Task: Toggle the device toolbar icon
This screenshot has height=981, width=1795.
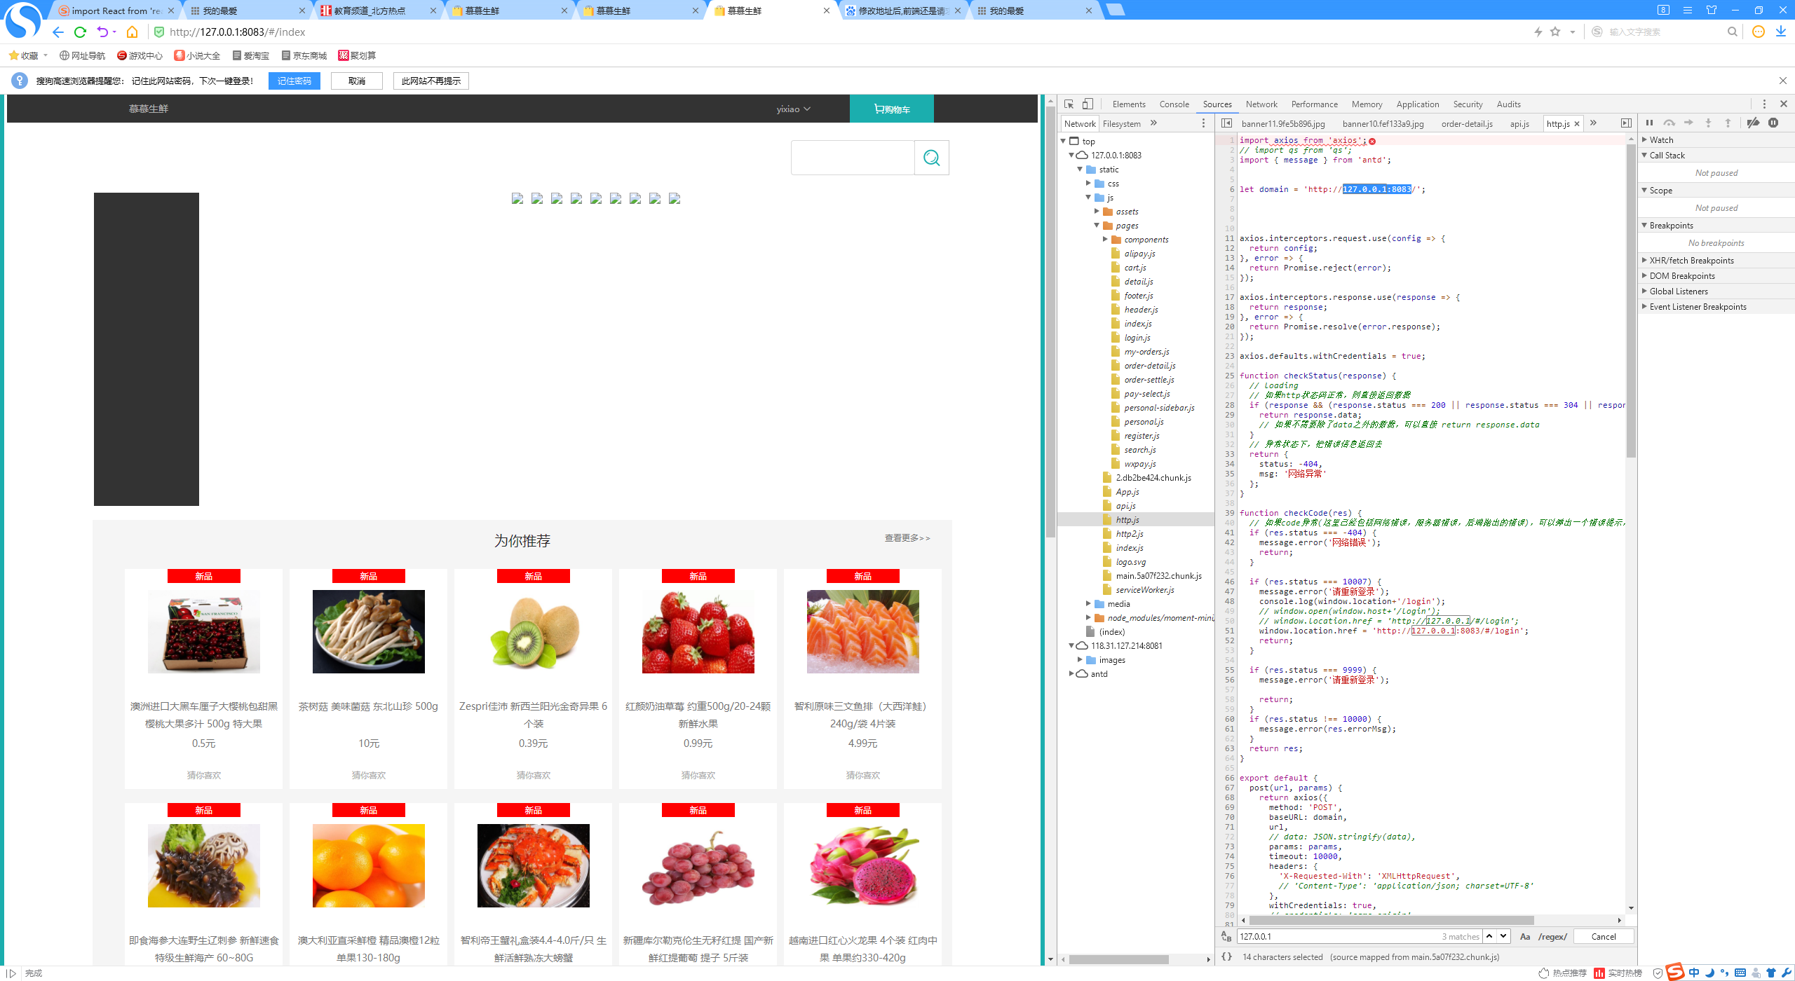Action: coord(1088,104)
